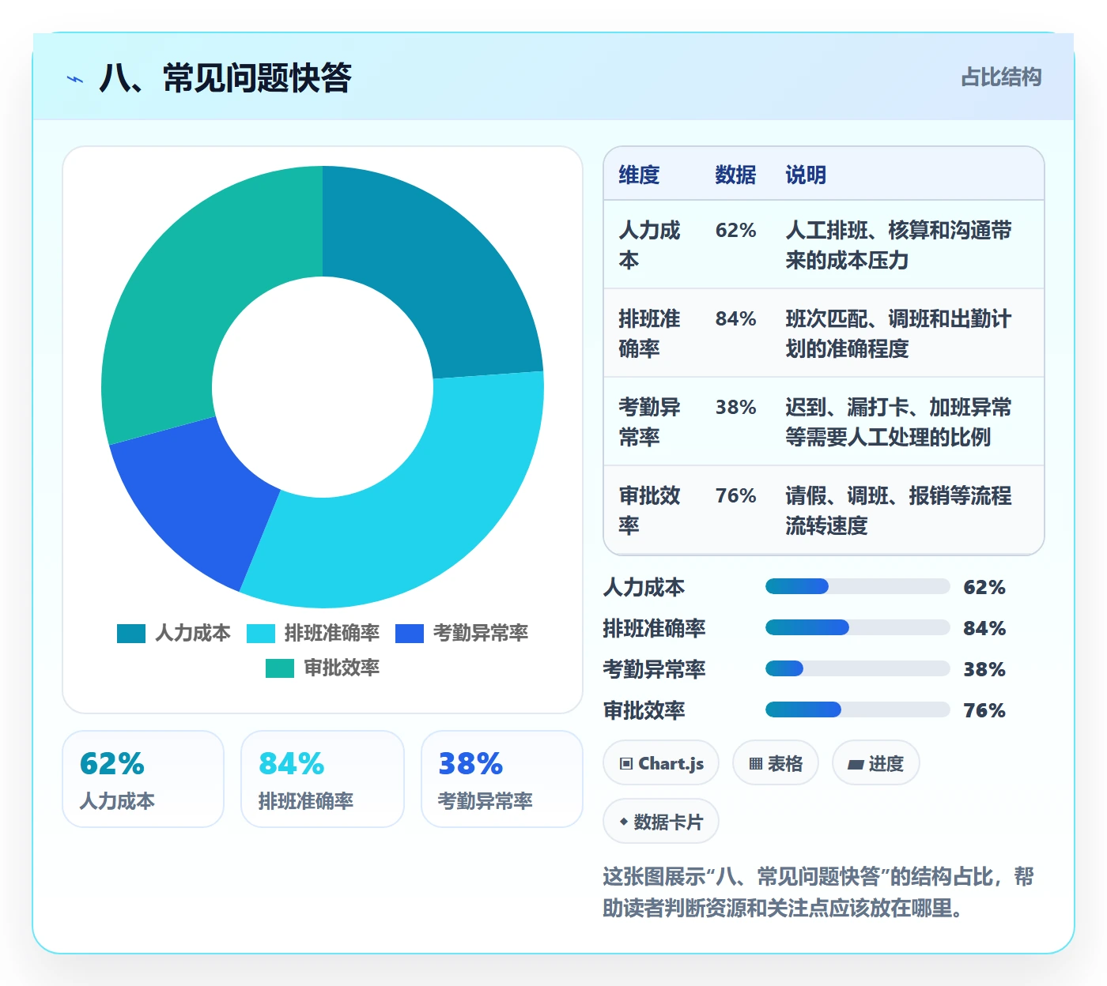
Task: Click the 考勤异常率 38% progress bar
Action: pyautogui.click(x=857, y=668)
